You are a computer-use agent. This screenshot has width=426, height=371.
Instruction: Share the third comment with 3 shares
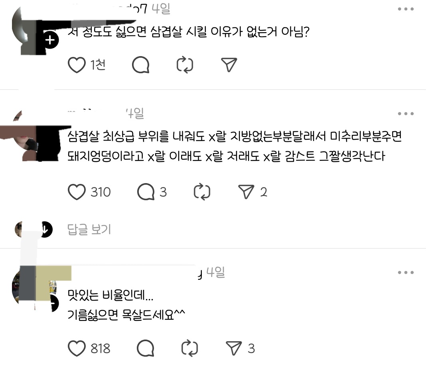point(234,348)
